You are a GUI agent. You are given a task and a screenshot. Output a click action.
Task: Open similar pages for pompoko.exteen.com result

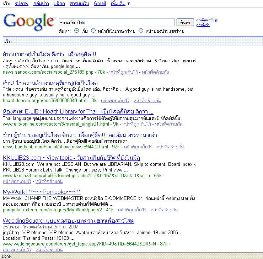point(164,210)
